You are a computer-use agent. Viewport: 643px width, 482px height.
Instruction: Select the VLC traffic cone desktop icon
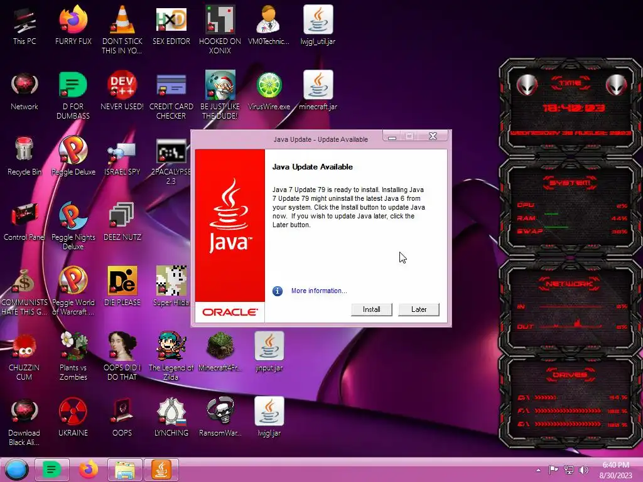click(x=122, y=29)
